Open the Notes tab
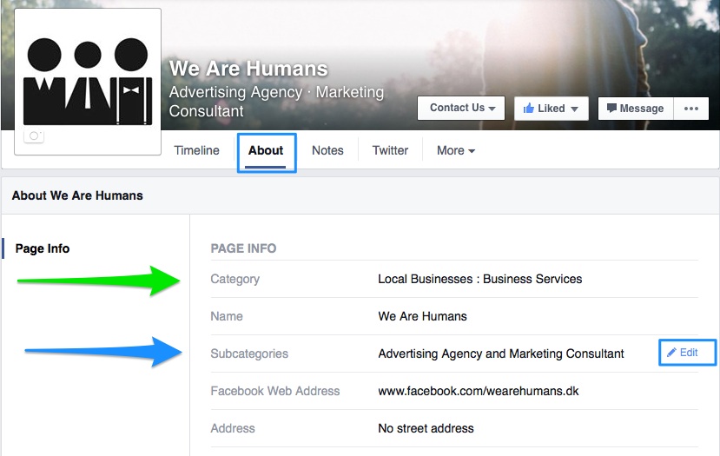 tap(327, 150)
